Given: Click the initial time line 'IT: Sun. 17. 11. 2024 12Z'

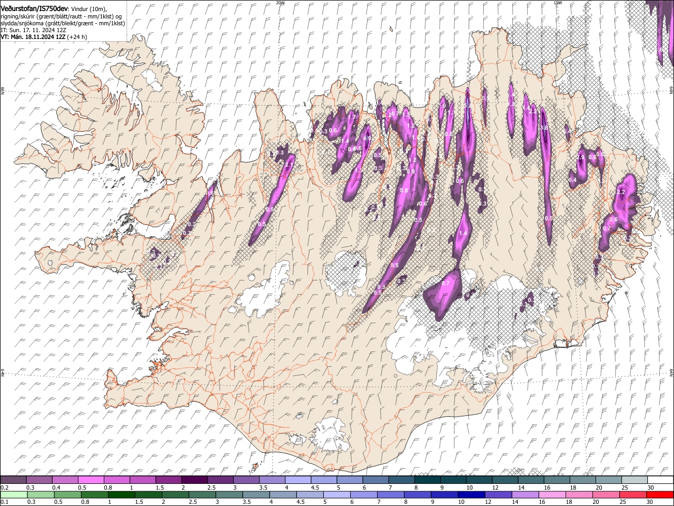Looking at the screenshot, I should pyautogui.click(x=33, y=30).
